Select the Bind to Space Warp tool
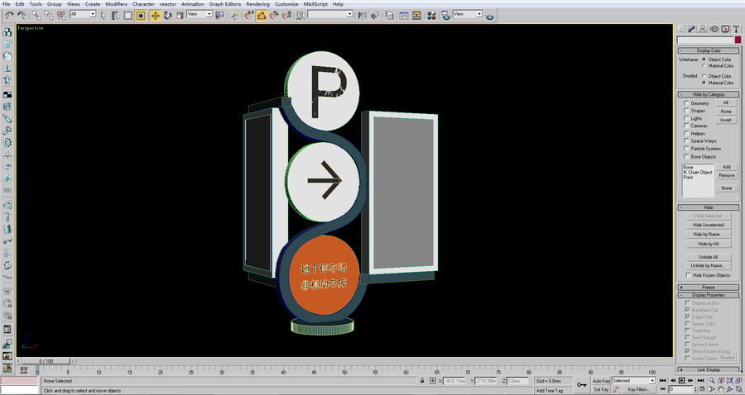The width and height of the screenshot is (745, 395). click(x=61, y=15)
